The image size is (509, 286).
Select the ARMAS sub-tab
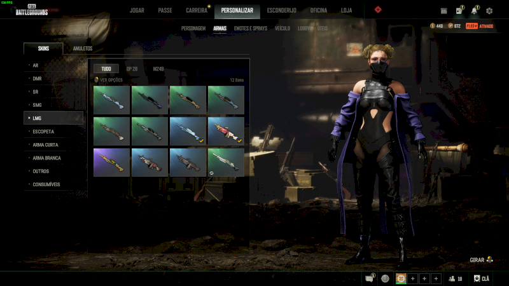point(220,29)
